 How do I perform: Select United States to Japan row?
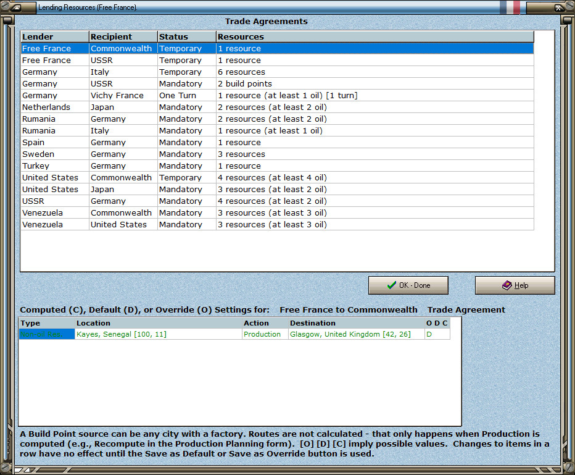(277, 190)
